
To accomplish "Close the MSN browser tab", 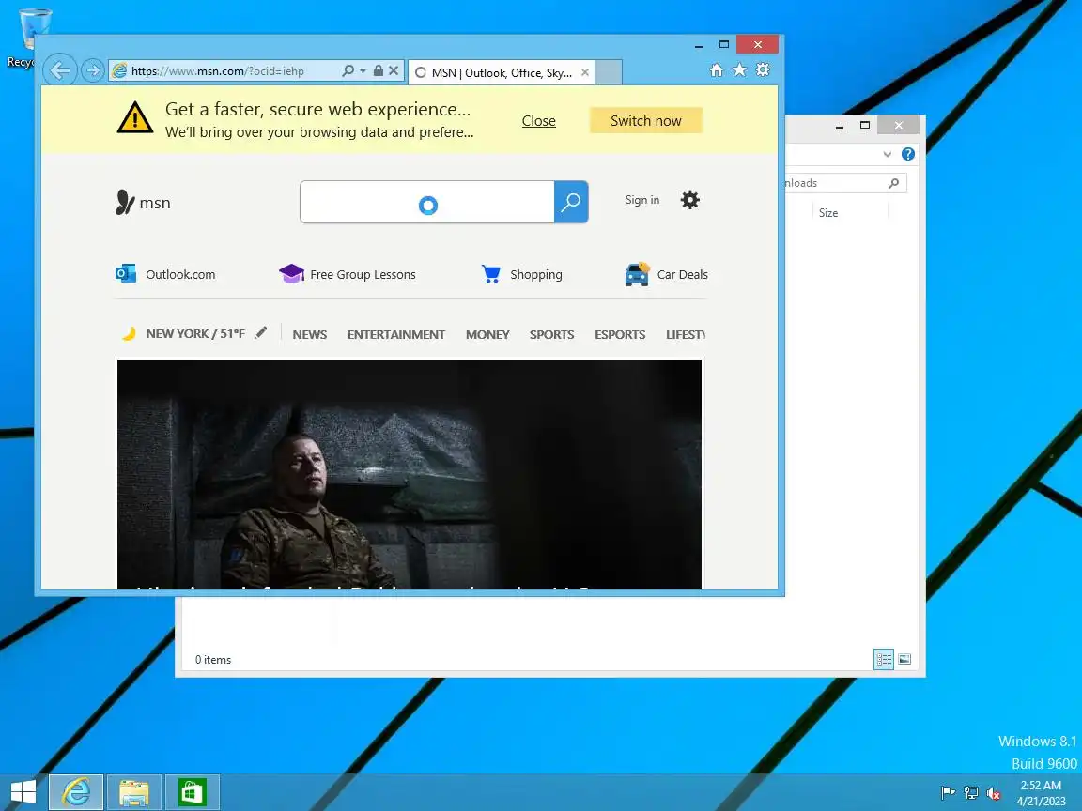I will point(585,72).
